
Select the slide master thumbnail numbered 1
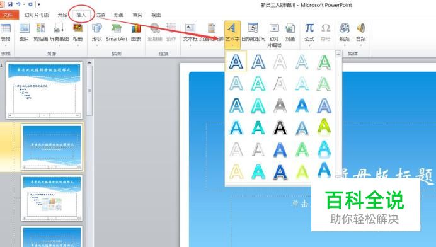[45, 90]
